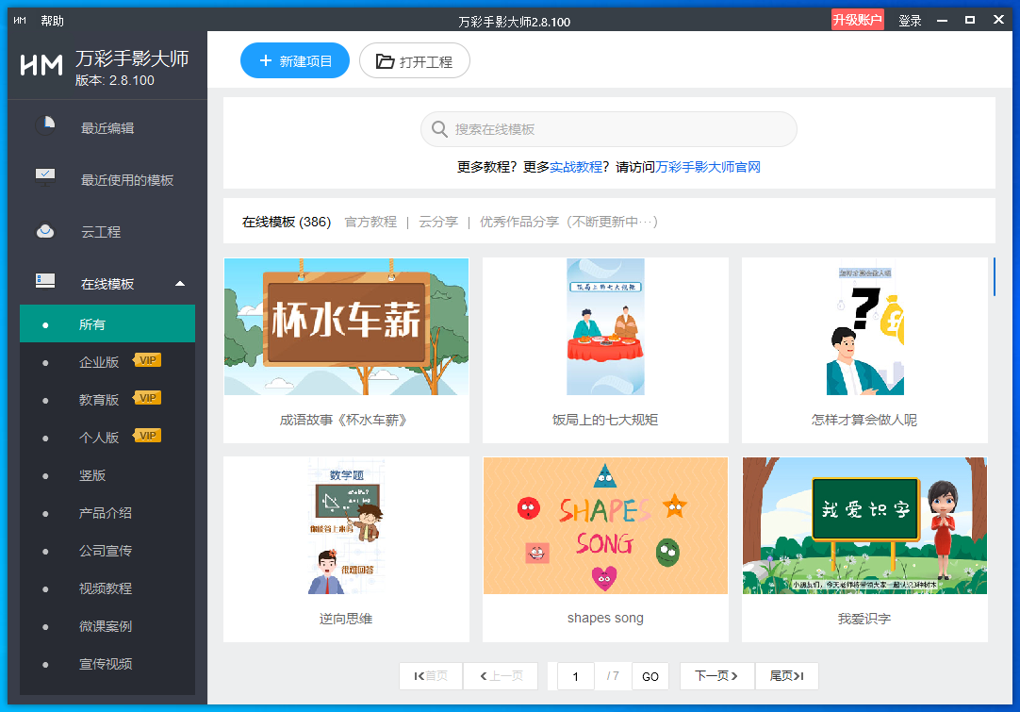
Task: Open the shapes song template thumbnail
Action: (x=605, y=525)
